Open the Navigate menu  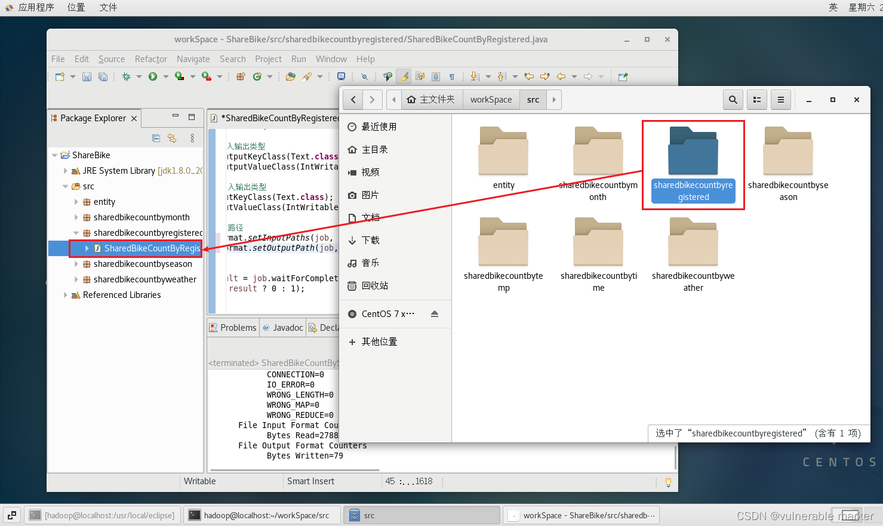point(193,59)
